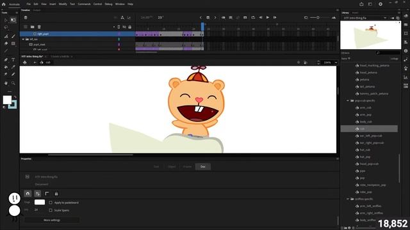410x230 pixels.
Task: Step forward one frame
Action: [x=275, y=17]
